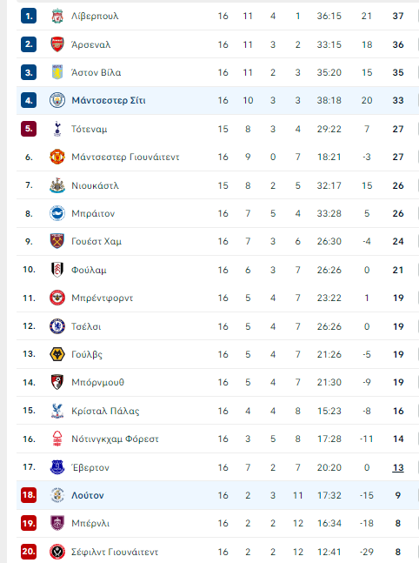
Task: Open the Μάντσεστερ Σίτι team link
Action: click(x=109, y=101)
